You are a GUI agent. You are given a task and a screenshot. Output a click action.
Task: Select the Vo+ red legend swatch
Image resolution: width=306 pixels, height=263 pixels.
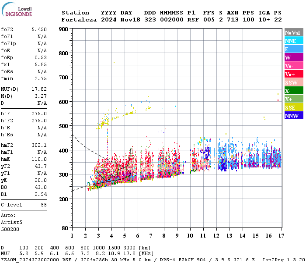coord(294,74)
